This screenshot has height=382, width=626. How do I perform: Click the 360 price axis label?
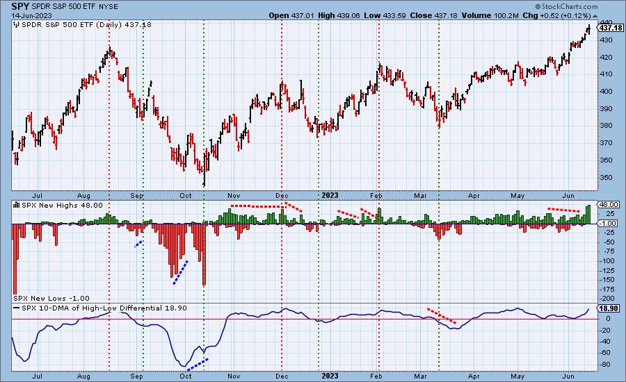[x=607, y=160]
